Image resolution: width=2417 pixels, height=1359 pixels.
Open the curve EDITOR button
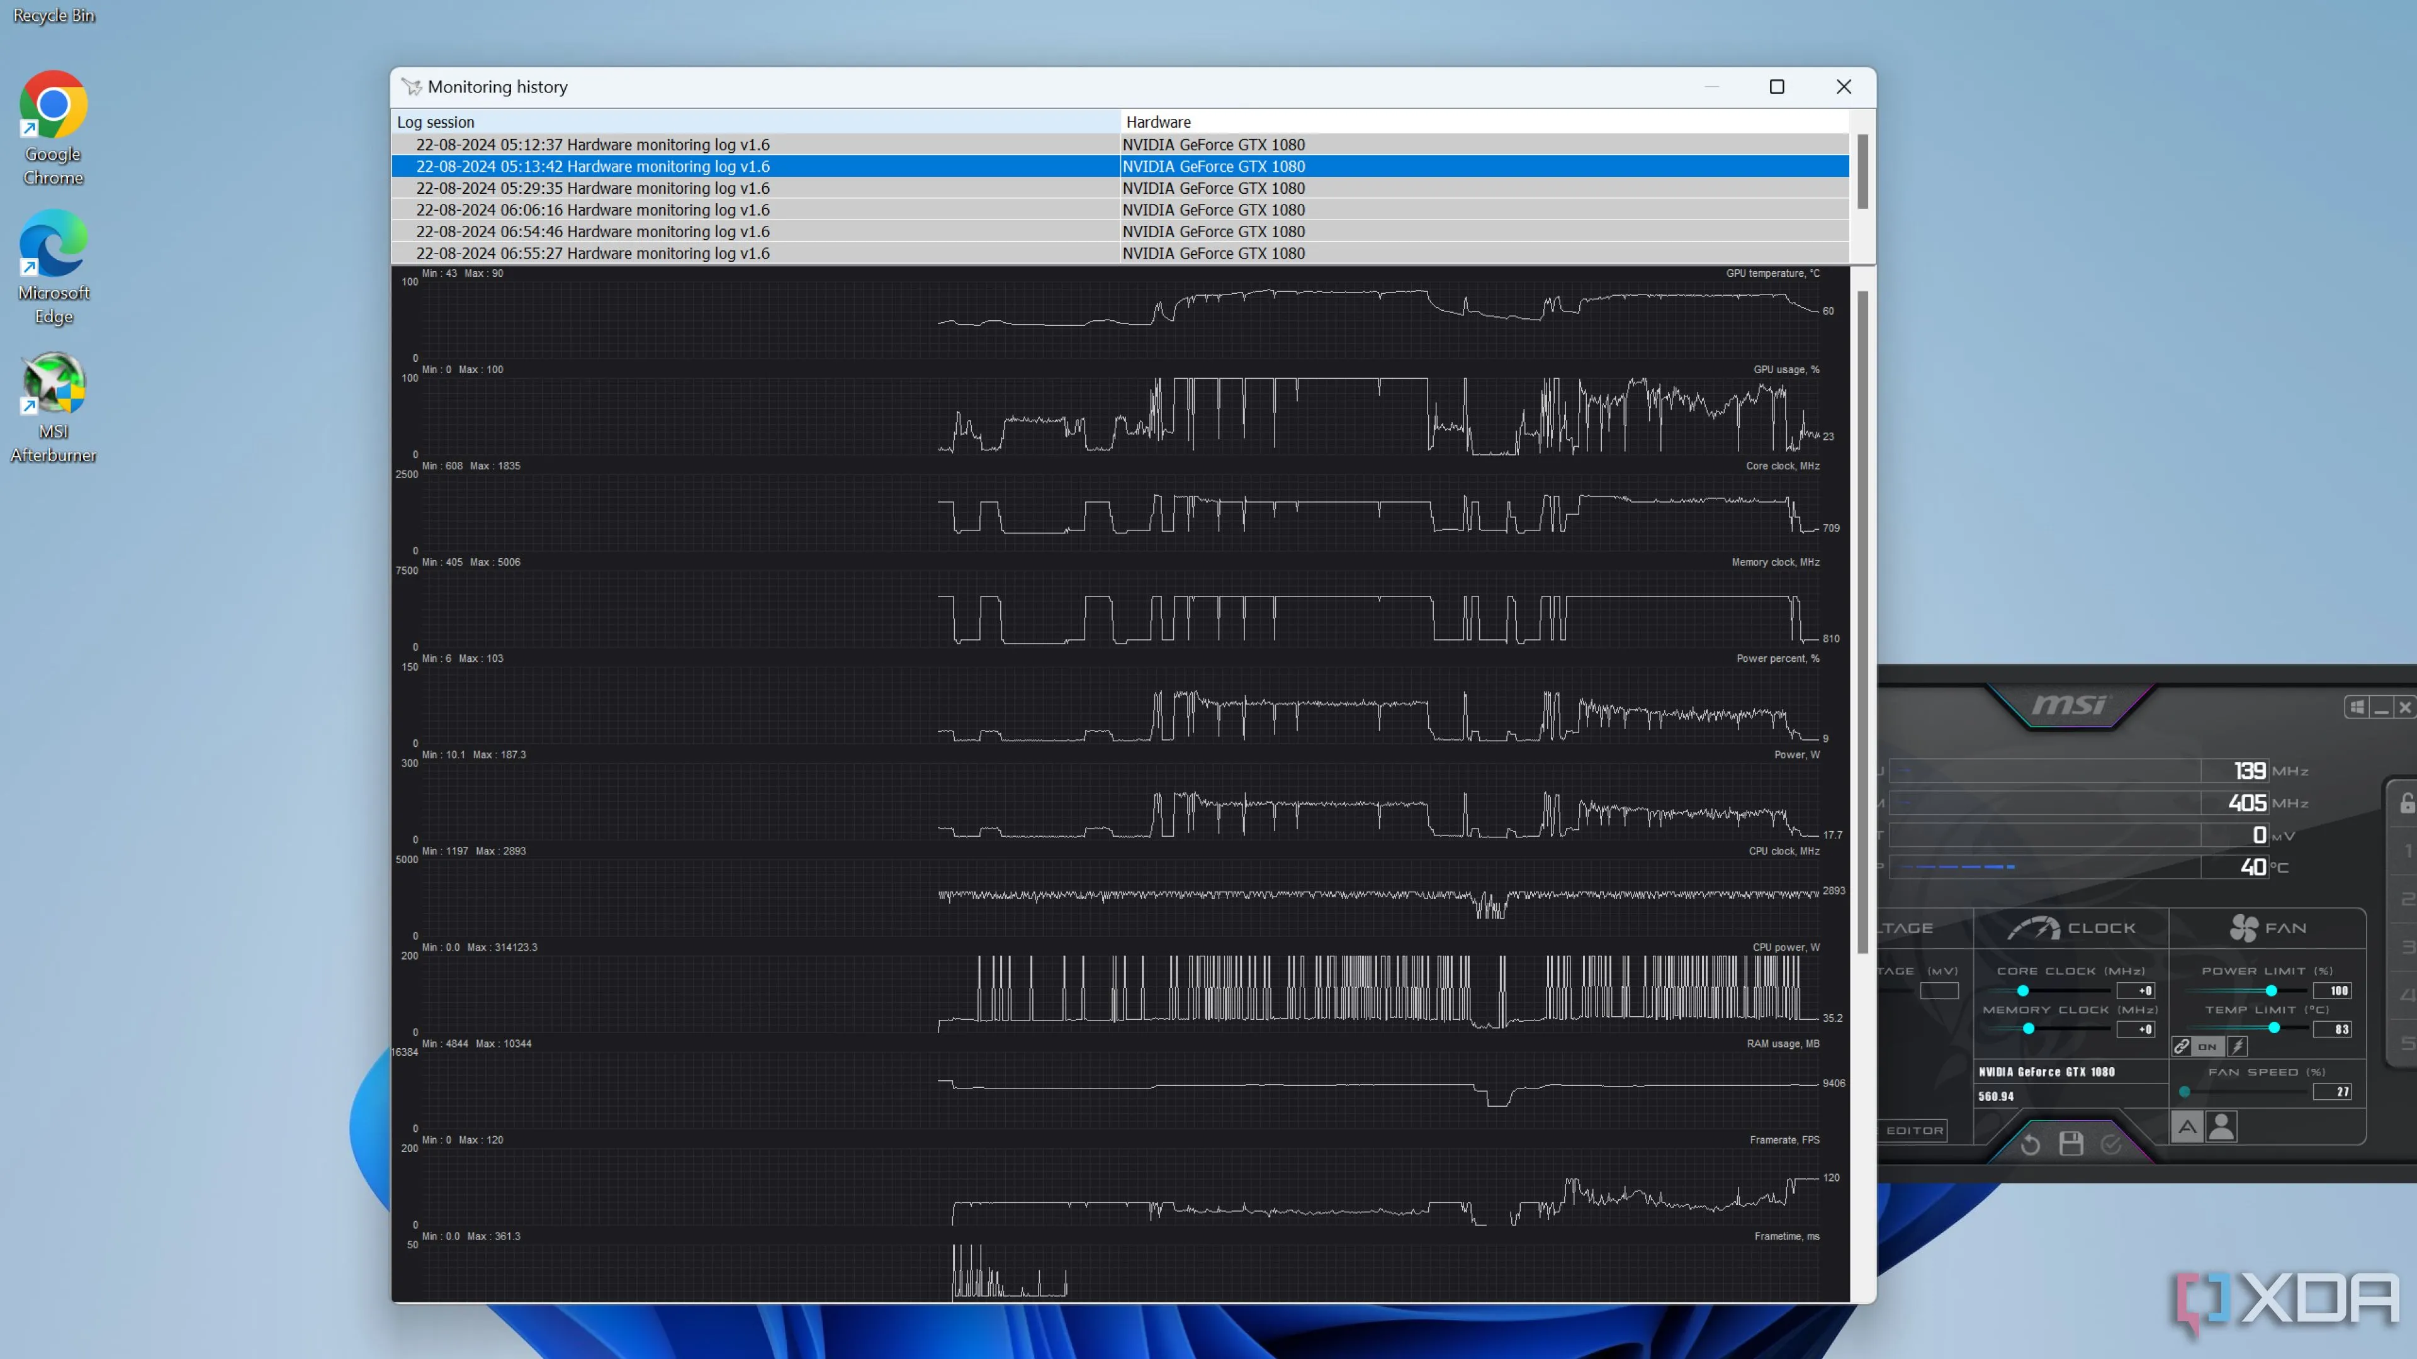1914,1130
